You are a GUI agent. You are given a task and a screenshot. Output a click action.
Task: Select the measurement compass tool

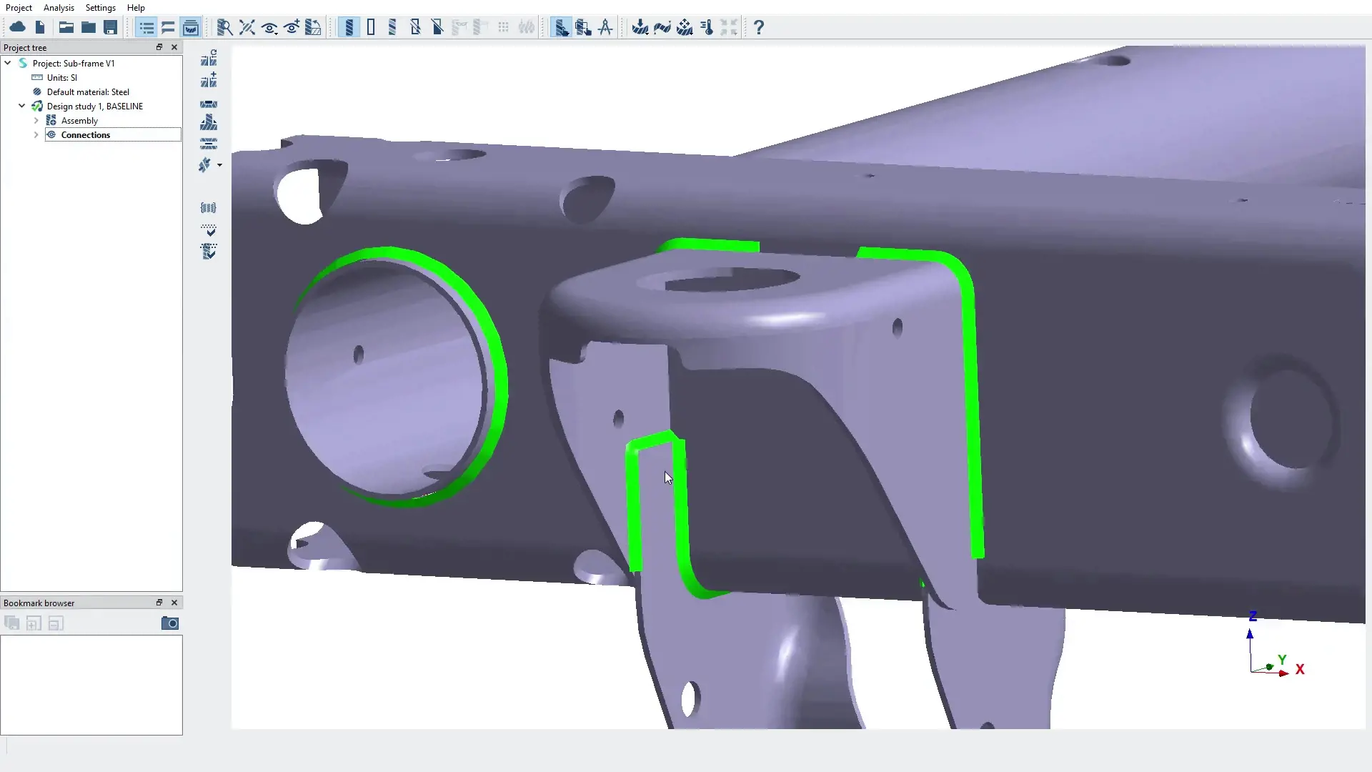pos(605,27)
